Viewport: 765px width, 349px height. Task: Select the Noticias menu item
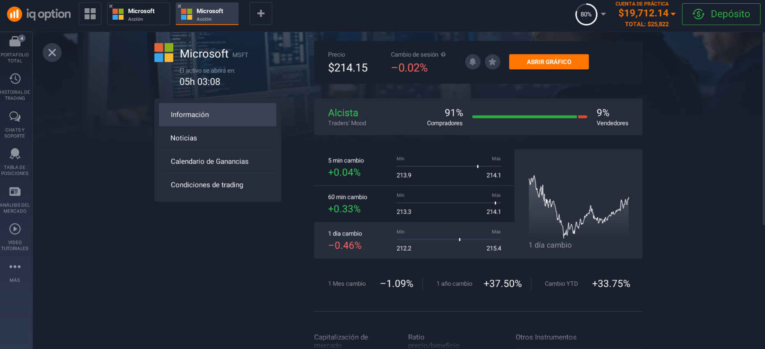[x=218, y=138]
